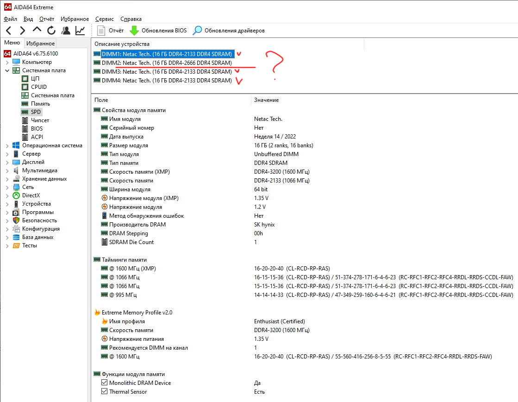The image size is (518, 402).
Task: Switch to the Меню tab
Action: click(x=12, y=43)
